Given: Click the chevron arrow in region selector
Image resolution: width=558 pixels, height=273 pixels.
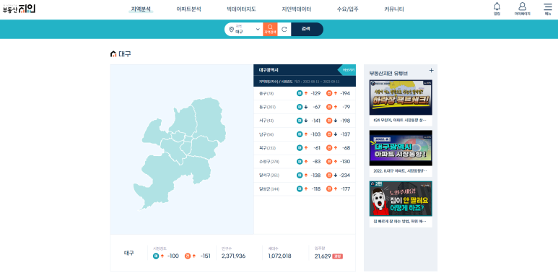Looking at the screenshot, I should click(258, 29).
